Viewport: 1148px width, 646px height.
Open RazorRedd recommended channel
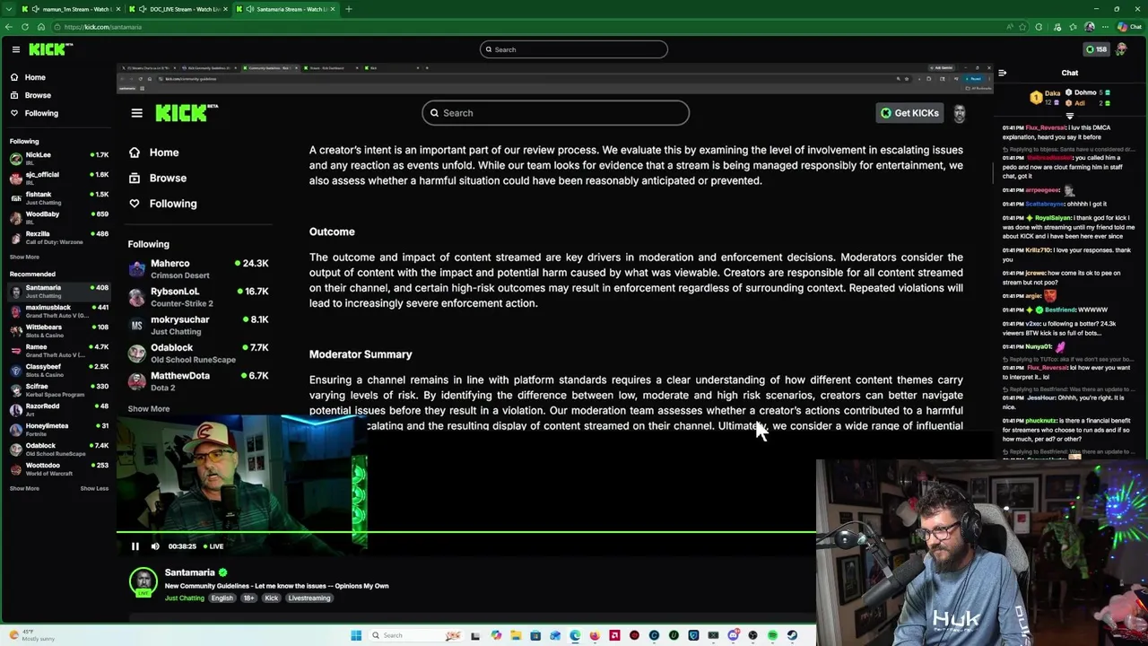click(x=58, y=410)
